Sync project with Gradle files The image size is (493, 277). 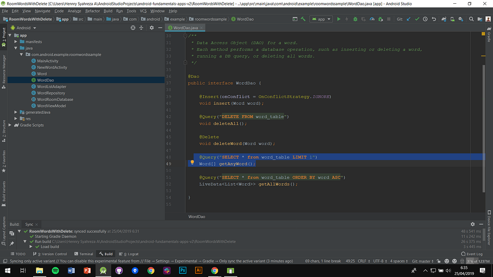(445, 19)
